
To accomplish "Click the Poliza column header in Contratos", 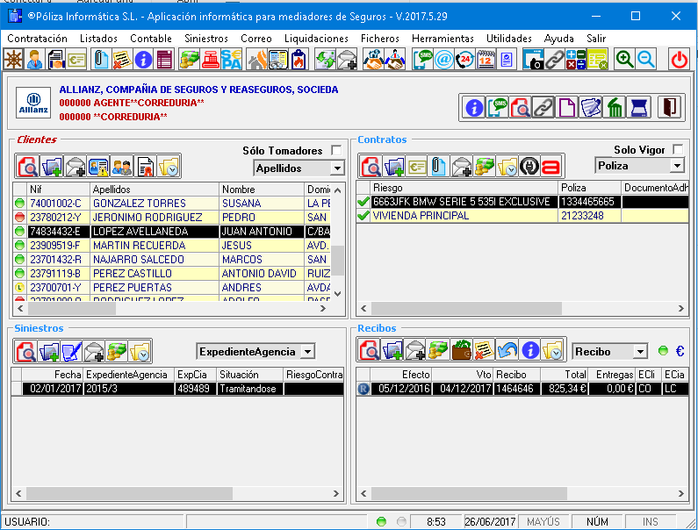I will pyautogui.click(x=590, y=188).
